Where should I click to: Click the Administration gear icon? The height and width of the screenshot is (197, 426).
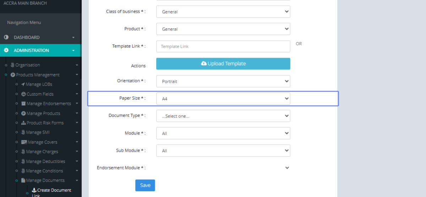pos(6,50)
